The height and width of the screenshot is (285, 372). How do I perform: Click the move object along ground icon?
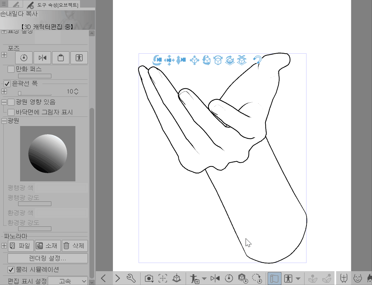click(x=242, y=60)
